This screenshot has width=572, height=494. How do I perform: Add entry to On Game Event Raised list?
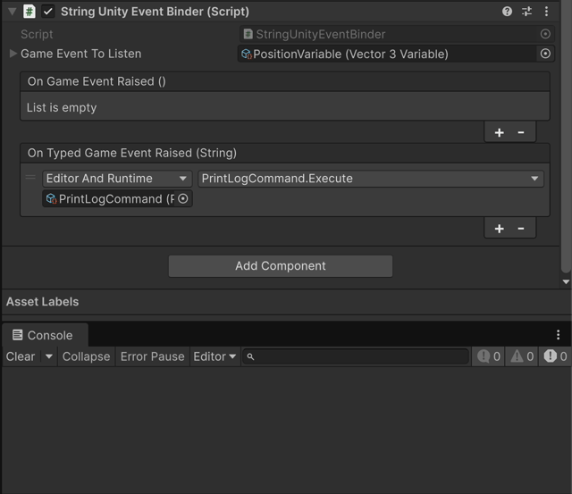pyautogui.click(x=499, y=132)
